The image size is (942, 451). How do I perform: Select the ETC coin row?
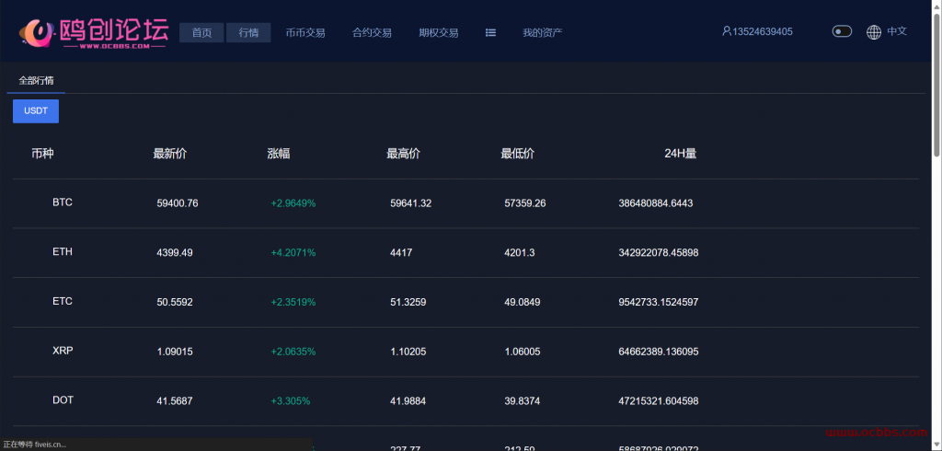tap(465, 302)
